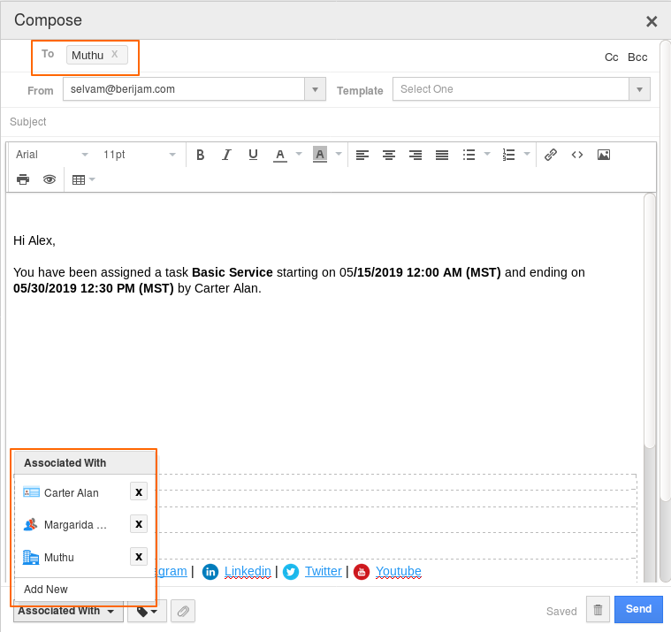The width and height of the screenshot is (671, 632).
Task: Click the print icon in toolbar
Action: [x=23, y=179]
